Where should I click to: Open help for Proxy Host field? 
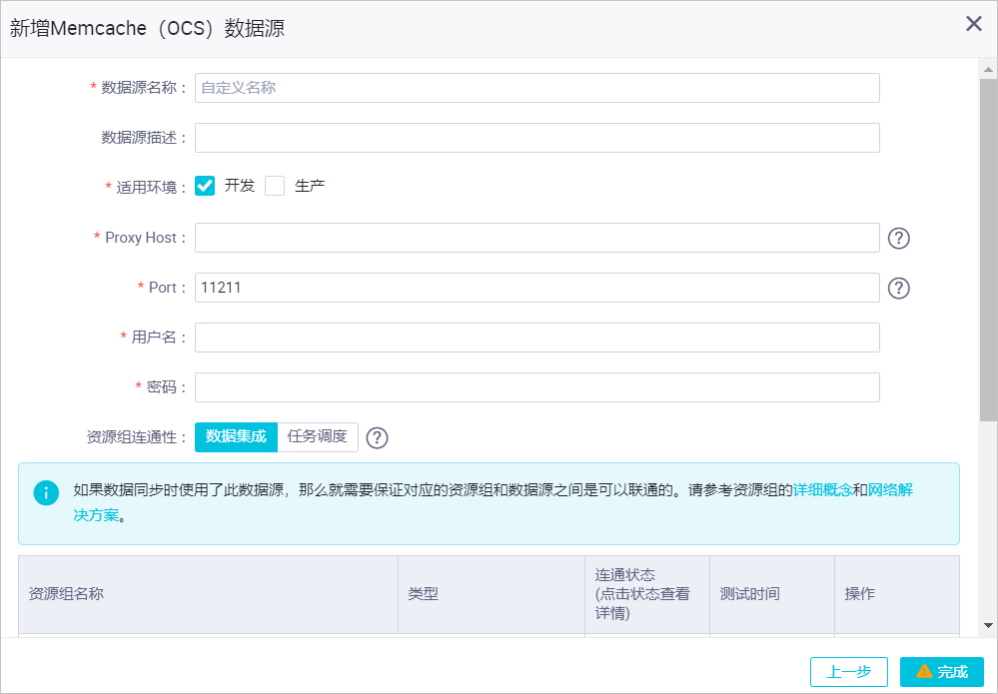(898, 238)
